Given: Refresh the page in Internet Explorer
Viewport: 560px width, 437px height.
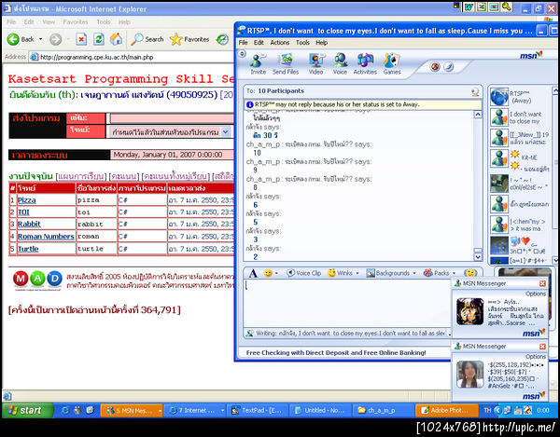Looking at the screenshot, I should [x=99, y=39].
